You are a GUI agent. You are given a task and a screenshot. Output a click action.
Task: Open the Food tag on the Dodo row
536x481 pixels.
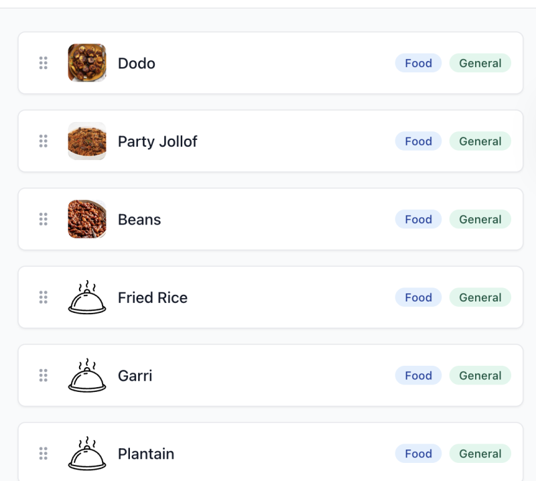pyautogui.click(x=418, y=63)
